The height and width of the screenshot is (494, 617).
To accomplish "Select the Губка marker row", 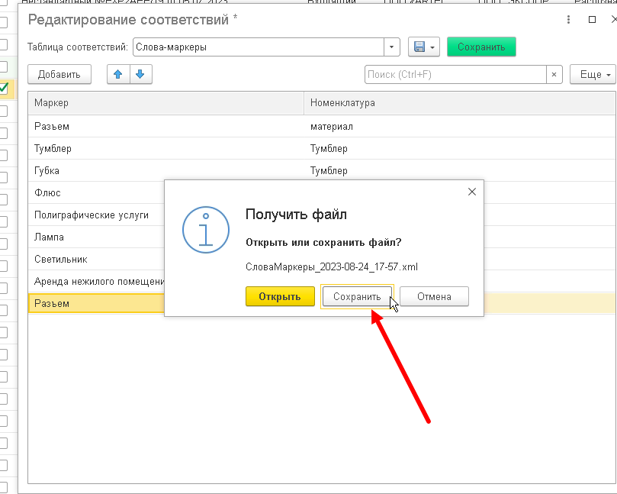I will (x=322, y=170).
